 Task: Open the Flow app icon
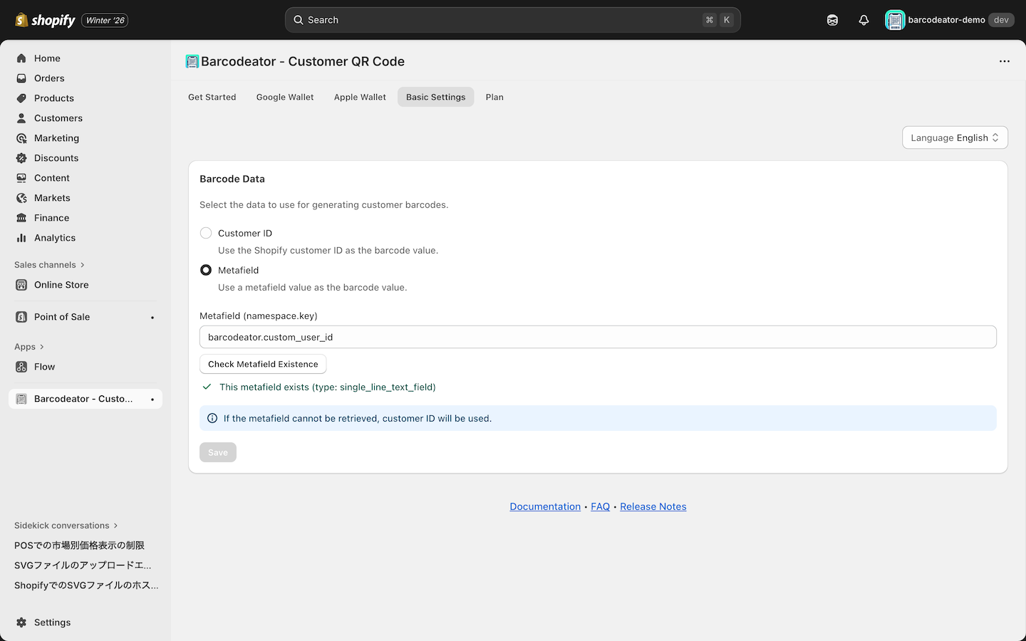pyautogui.click(x=21, y=367)
